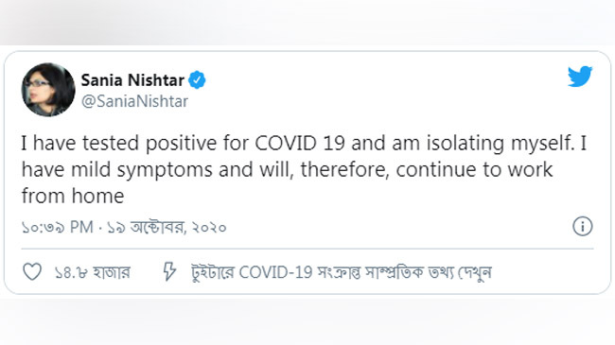
Task: Open Sania Nishtar's profile picture
Action: tap(48, 90)
